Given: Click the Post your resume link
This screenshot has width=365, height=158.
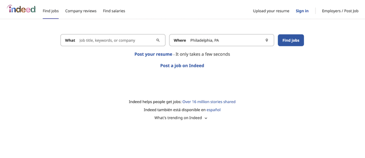Looking at the screenshot, I should [153, 54].
